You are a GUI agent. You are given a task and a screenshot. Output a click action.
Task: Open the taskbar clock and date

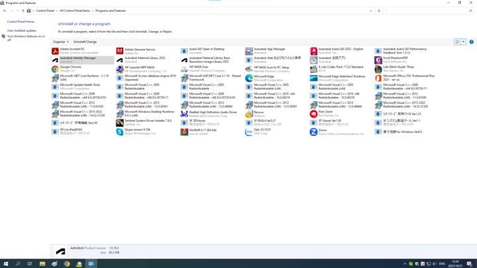455,264
